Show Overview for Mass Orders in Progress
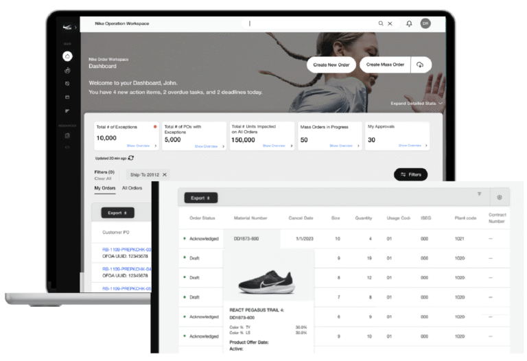Viewport: 527px width, 361px height. point(341,145)
